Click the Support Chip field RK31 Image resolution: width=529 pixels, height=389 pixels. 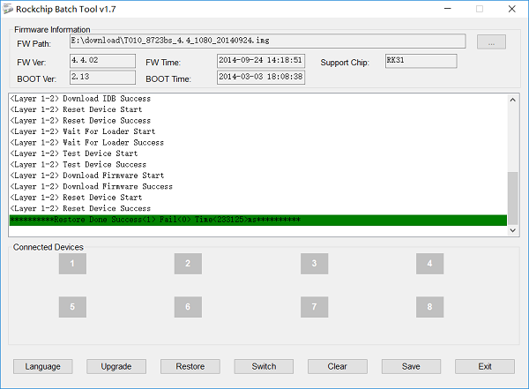[x=421, y=61]
